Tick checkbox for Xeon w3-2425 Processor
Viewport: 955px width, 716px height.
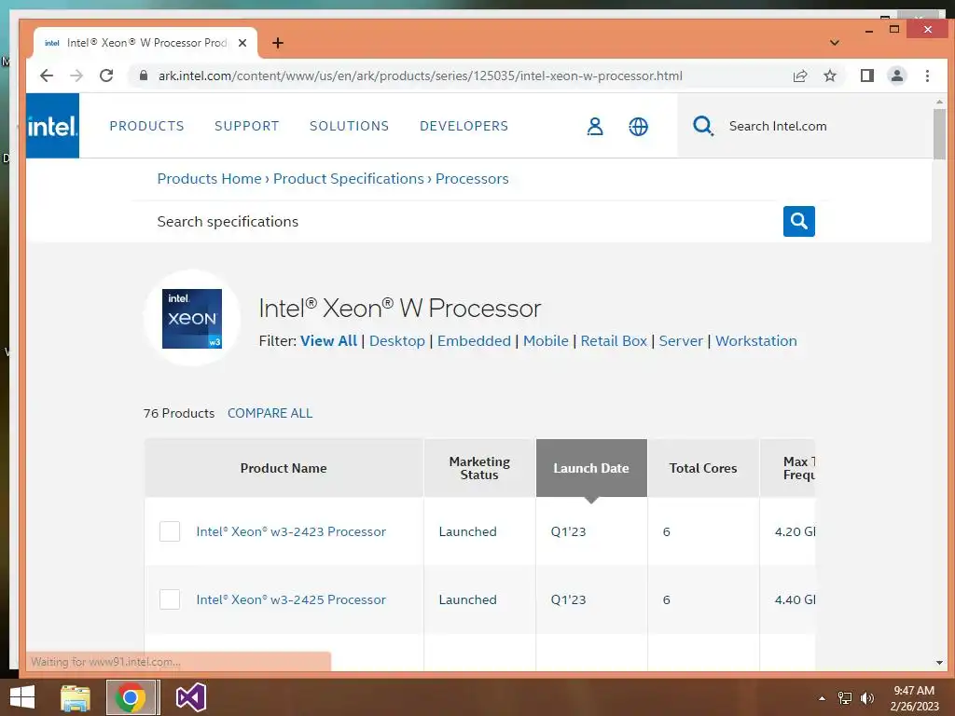click(x=170, y=599)
